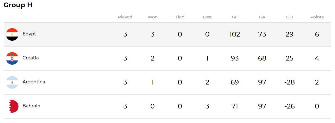Click the GF column header
The image size is (335, 123).
click(235, 17)
